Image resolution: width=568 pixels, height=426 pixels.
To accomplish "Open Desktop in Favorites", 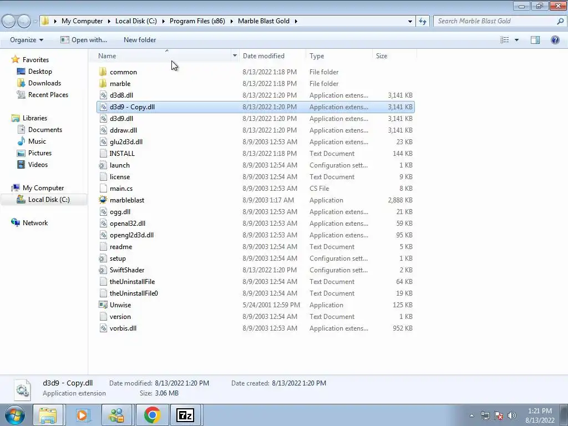I will [40, 72].
